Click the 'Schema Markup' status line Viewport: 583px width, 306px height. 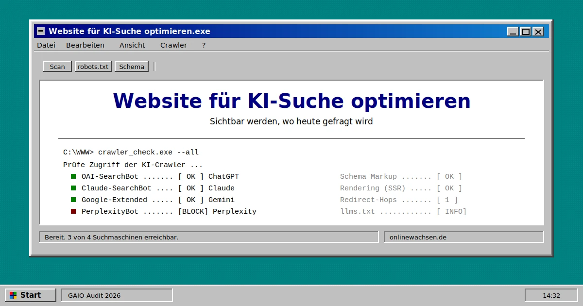coord(401,176)
